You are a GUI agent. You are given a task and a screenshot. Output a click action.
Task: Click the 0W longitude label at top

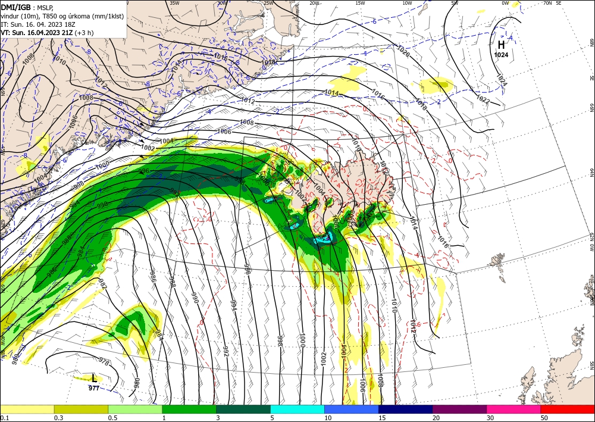[x=505, y=3]
